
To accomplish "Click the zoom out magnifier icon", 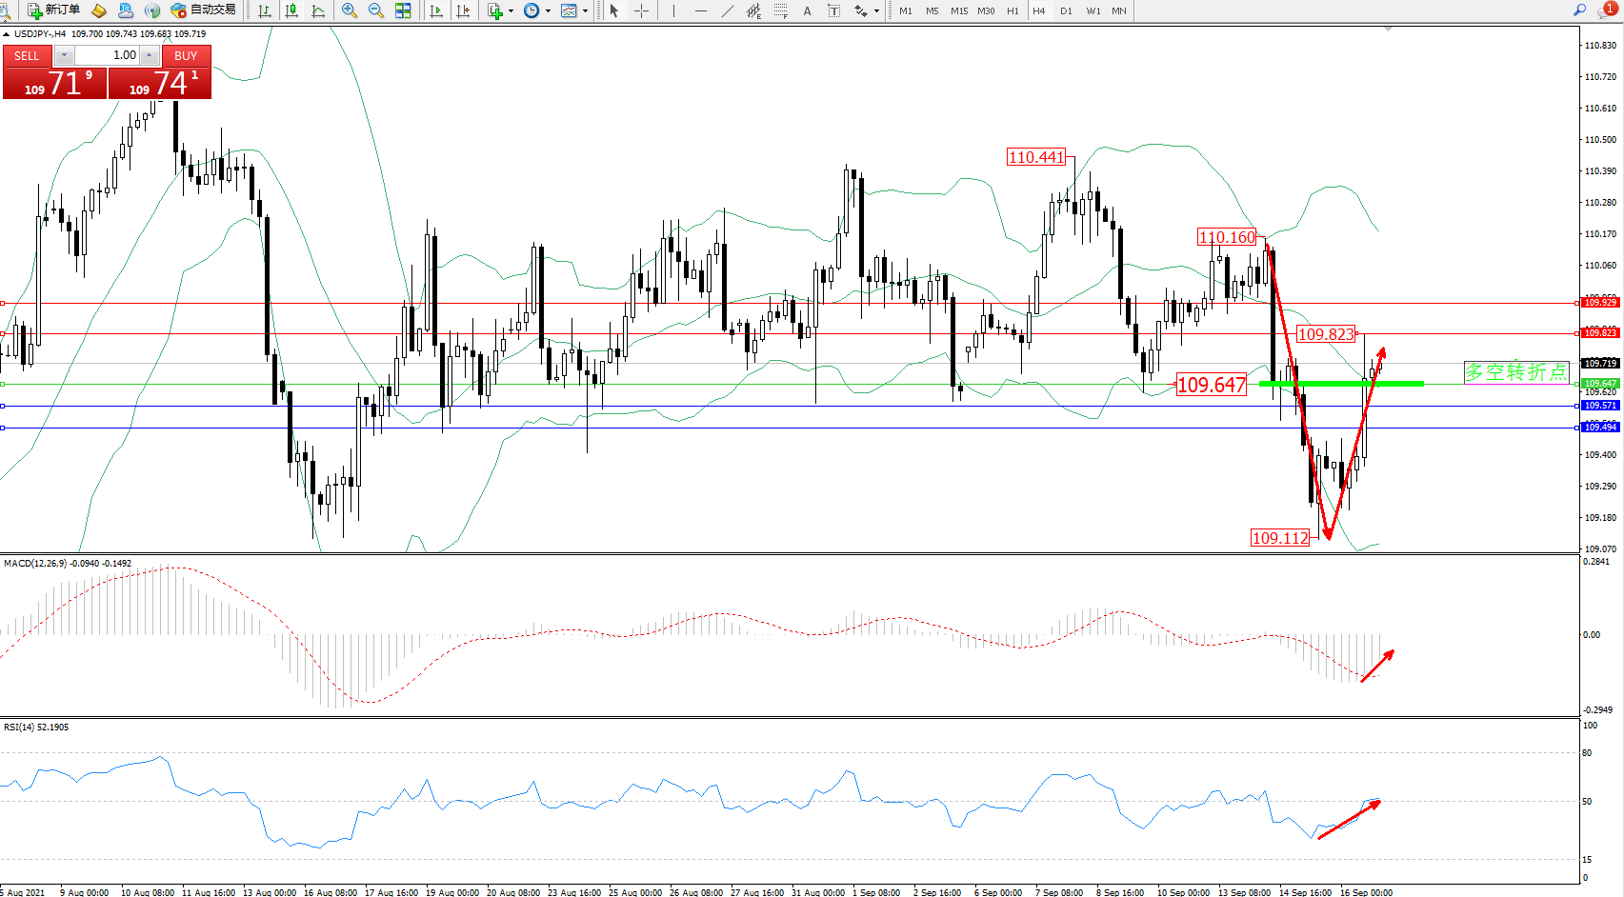I will point(375,10).
